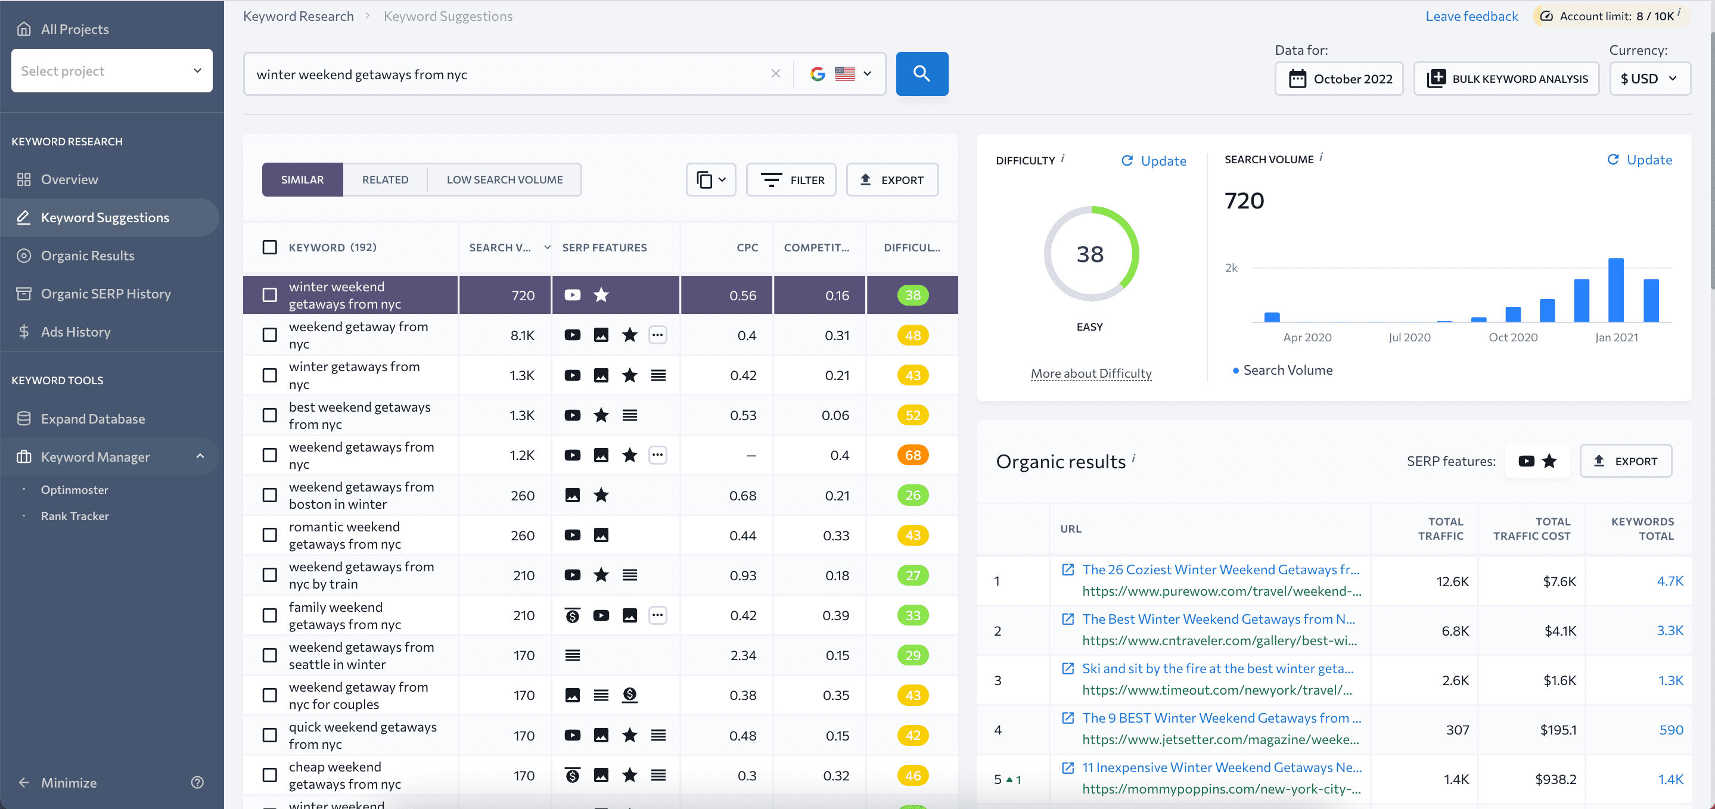Screen dimensions: 1715x809
Task: Select the SIMILAR tab
Action: (x=302, y=178)
